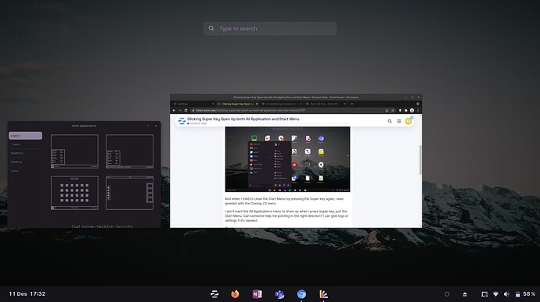The height and width of the screenshot is (302, 540).
Task: Open OneNote from the taskbar
Action: [x=257, y=294]
